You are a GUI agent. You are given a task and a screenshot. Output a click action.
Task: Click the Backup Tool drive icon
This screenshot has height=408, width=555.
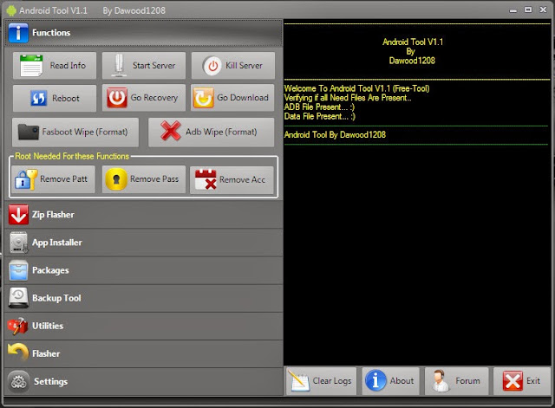pos(18,298)
